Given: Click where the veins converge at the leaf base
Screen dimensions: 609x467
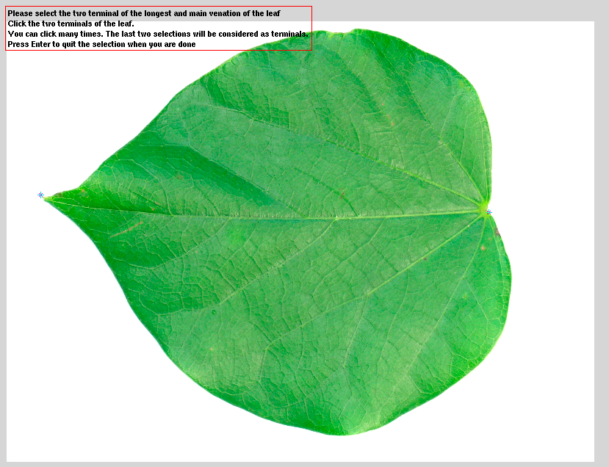Looking at the screenshot, I should point(483,210).
